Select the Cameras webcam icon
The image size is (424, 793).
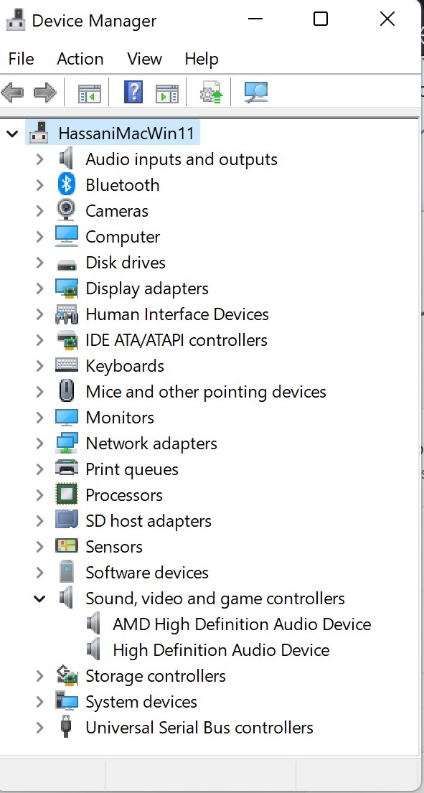66,210
